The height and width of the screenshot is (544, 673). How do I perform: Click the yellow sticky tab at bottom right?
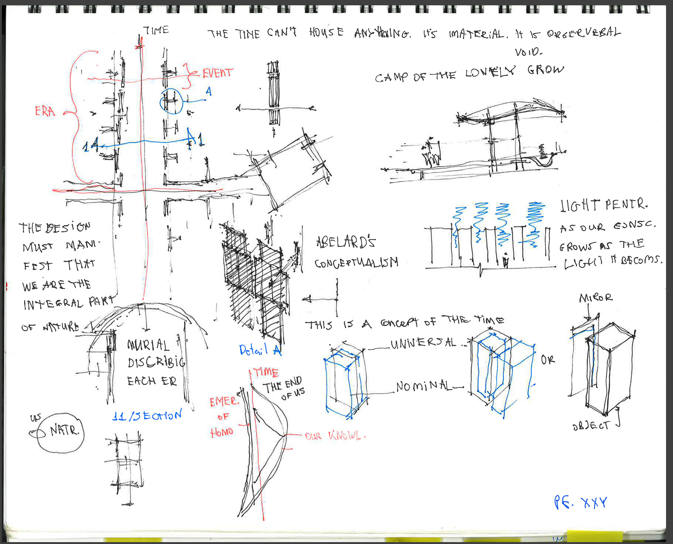pos(594,536)
